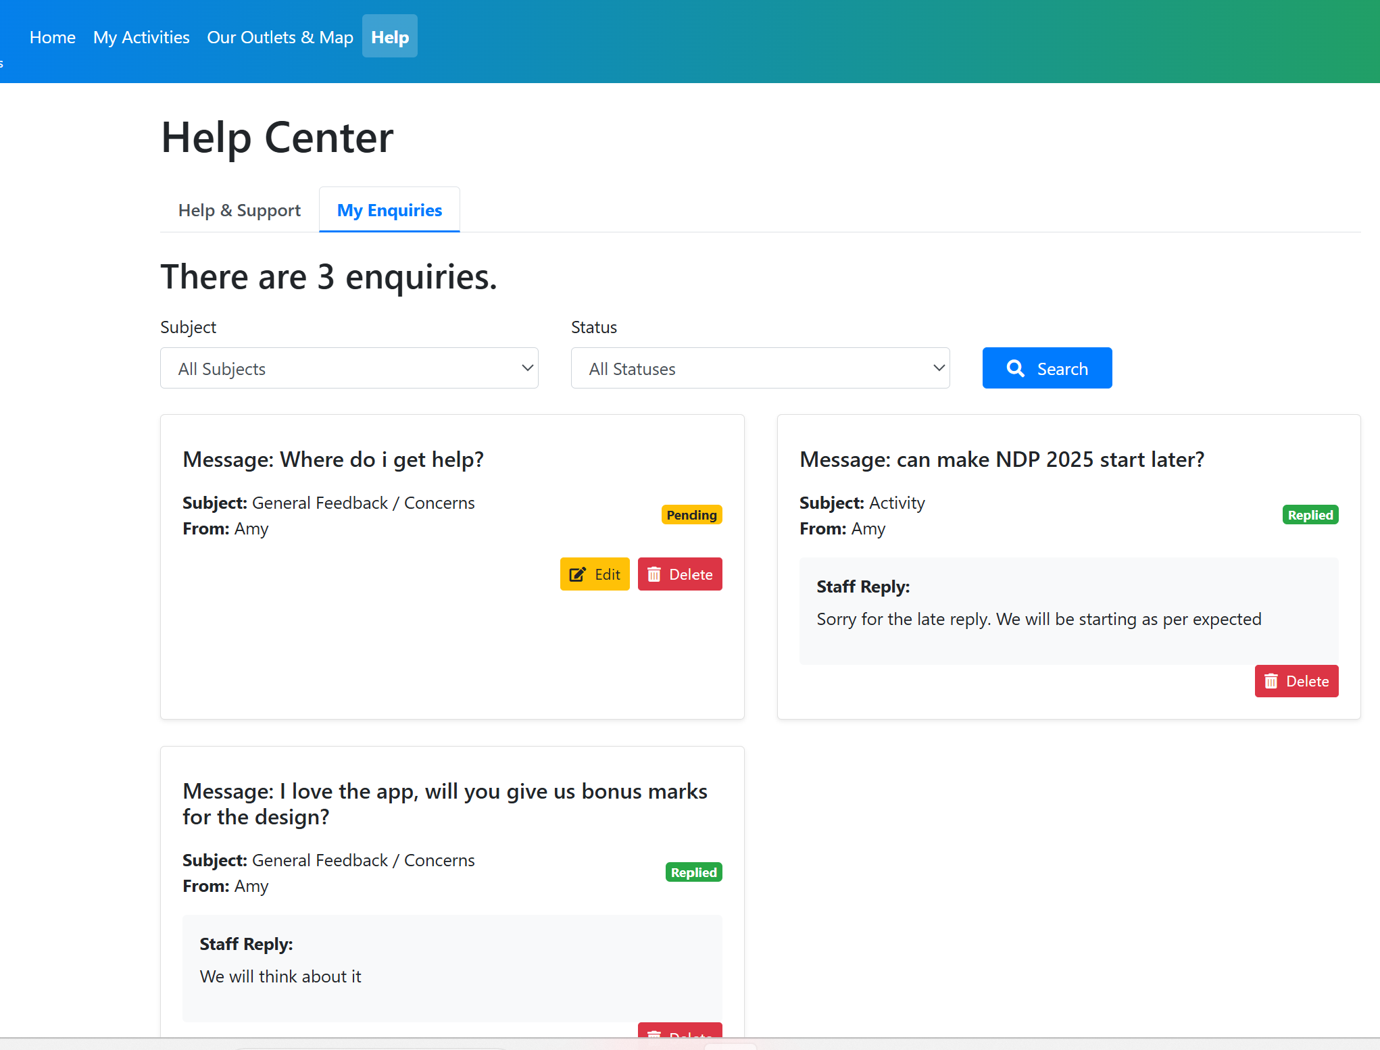Click the Staff Reply box about NDP start
The width and height of the screenshot is (1380, 1050).
click(x=1068, y=611)
